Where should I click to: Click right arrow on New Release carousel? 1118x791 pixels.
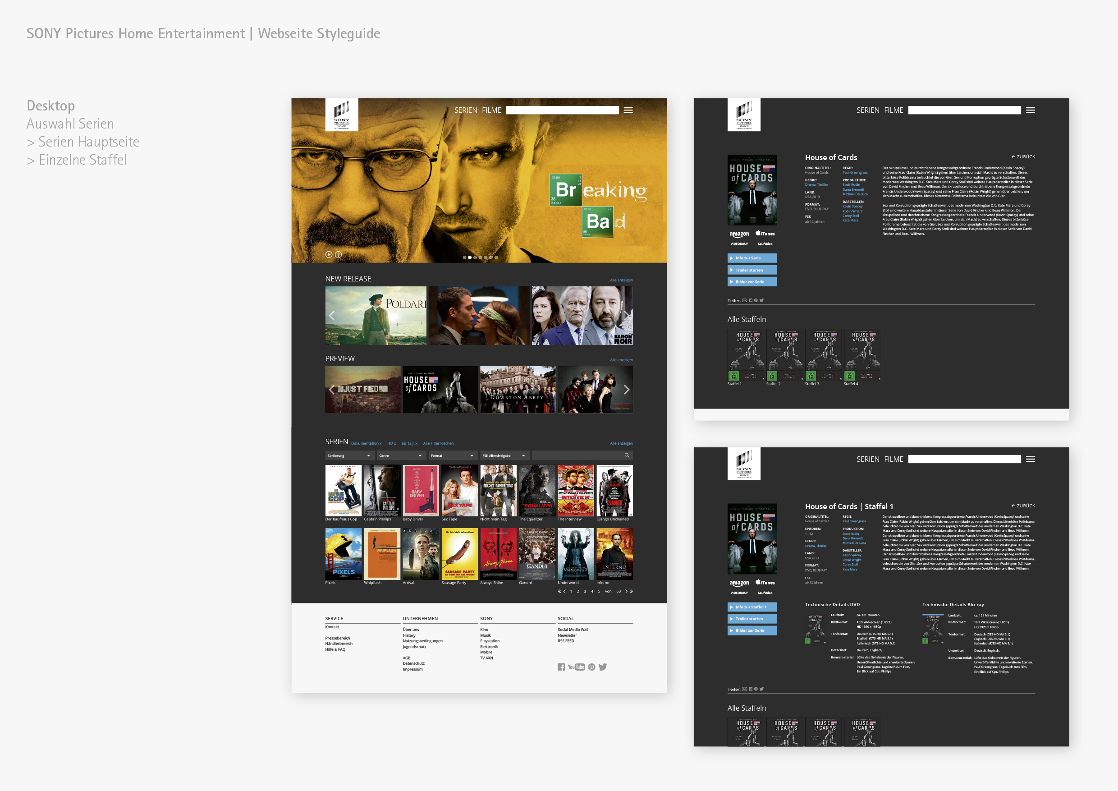point(627,316)
